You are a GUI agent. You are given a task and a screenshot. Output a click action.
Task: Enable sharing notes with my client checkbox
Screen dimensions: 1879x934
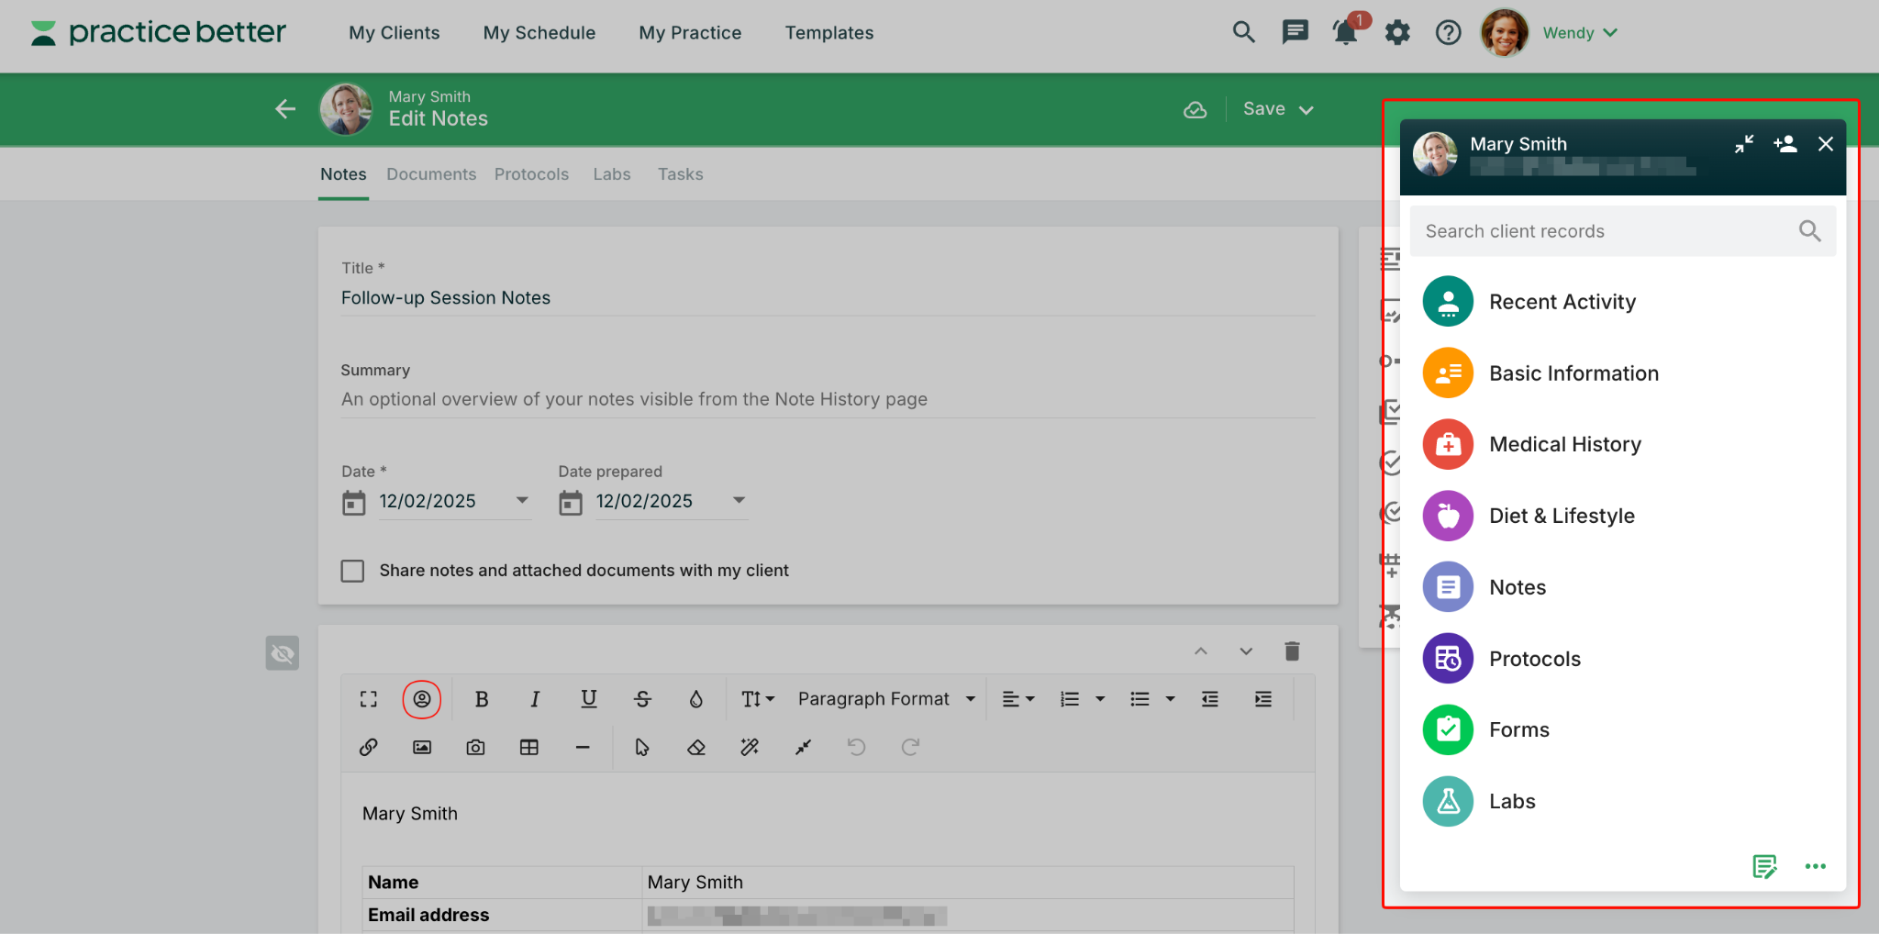click(x=353, y=571)
